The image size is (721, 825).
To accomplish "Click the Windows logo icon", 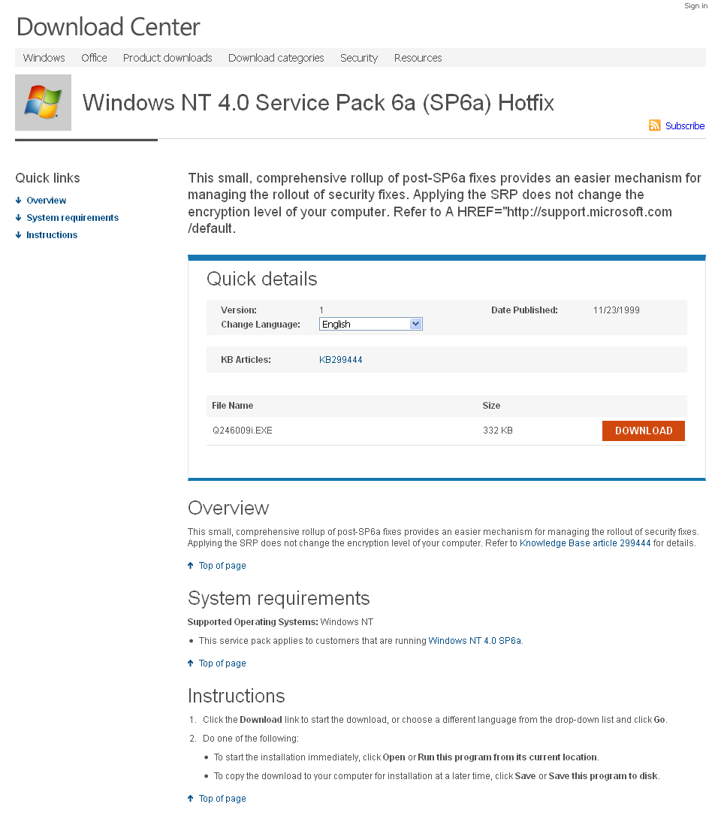I will (x=43, y=102).
